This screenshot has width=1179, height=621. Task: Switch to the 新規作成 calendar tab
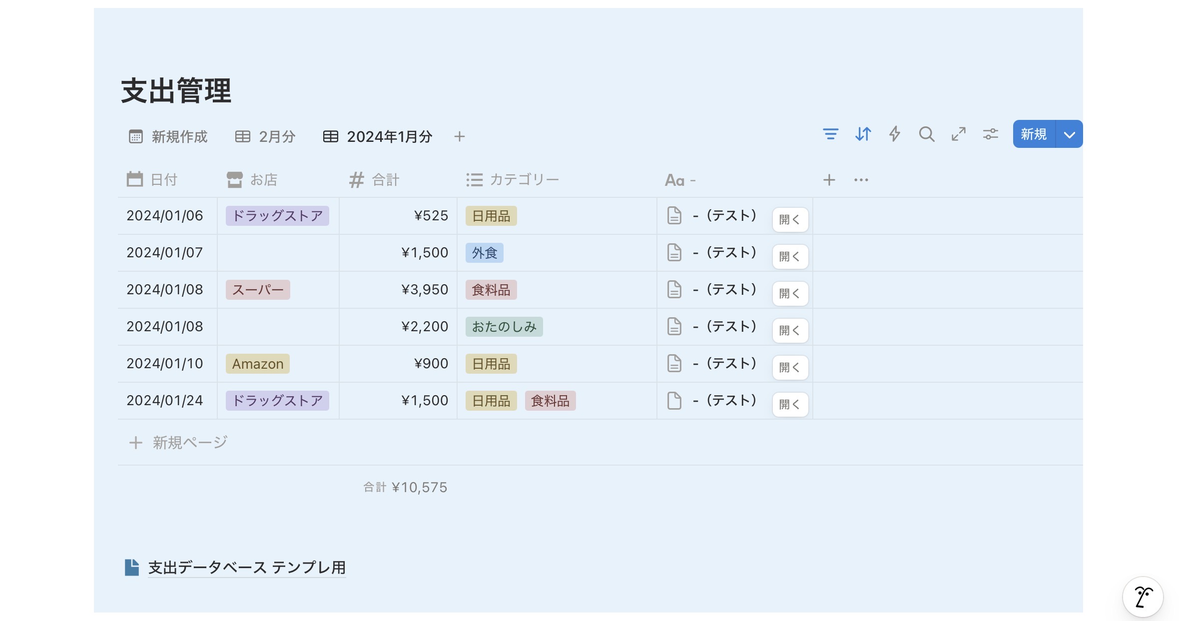coord(168,136)
